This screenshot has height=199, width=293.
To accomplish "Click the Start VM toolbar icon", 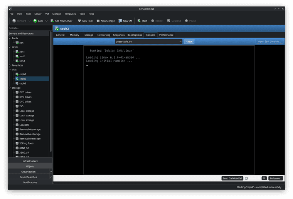I will [x=139, y=21].
